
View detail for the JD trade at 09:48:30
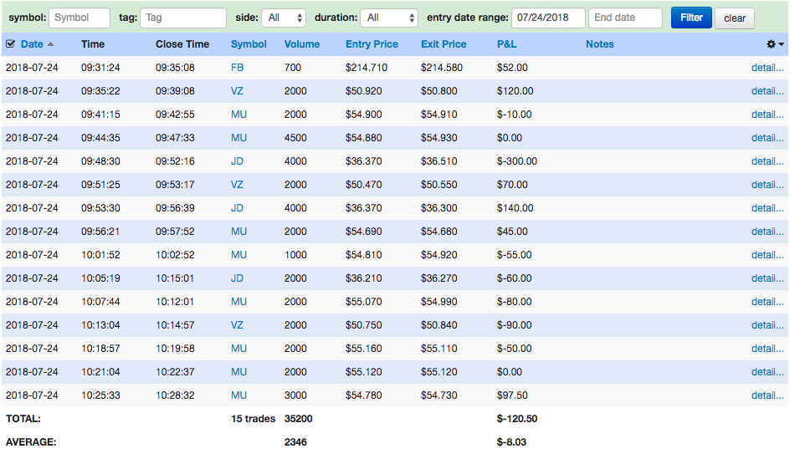coord(767,161)
